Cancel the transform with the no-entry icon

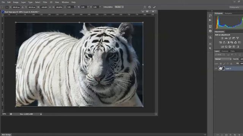click(x=150, y=7)
